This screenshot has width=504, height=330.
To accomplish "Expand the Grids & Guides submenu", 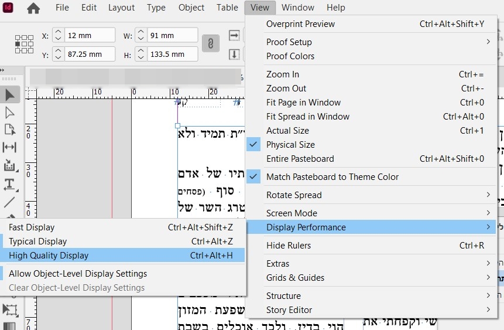I will pyautogui.click(x=371, y=277).
